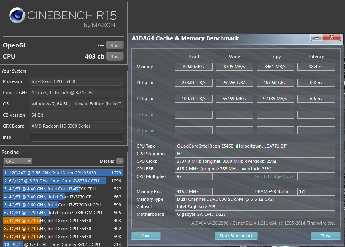Click the Cinebench sphere logo icon
This screenshot has width=345, height=247.
tap(16, 17)
